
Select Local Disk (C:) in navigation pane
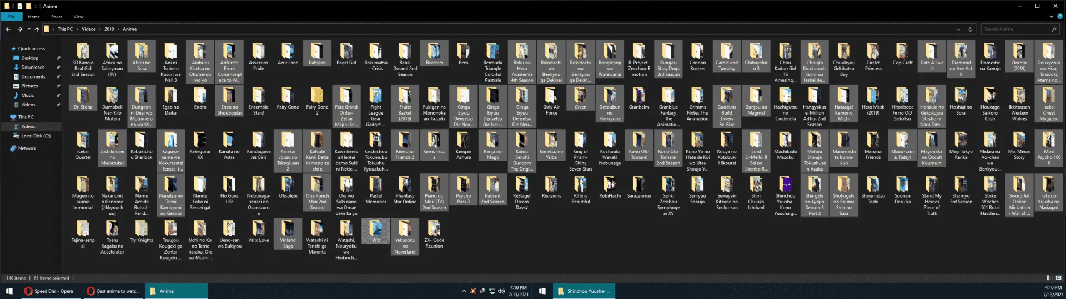(36, 136)
